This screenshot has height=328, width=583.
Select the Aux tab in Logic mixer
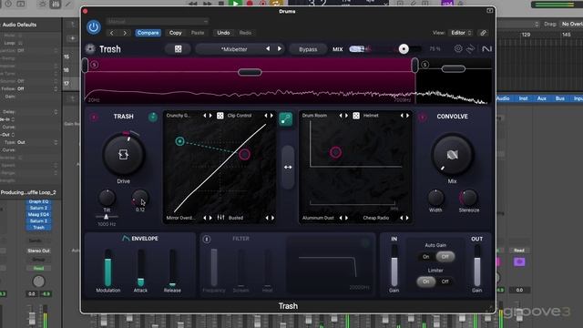click(x=541, y=98)
